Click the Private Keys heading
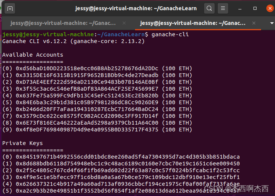The height and width of the screenshot is (196, 275). 23,143
